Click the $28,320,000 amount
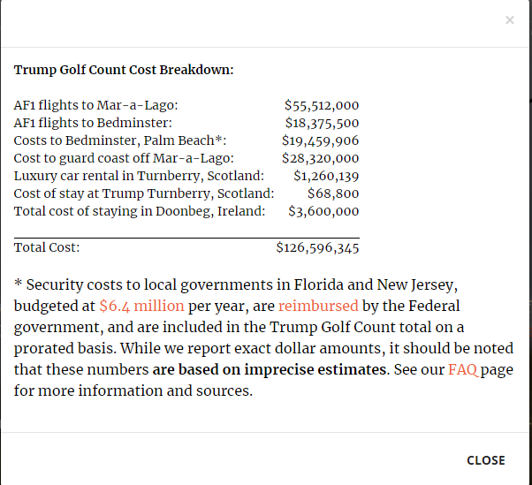532x485 pixels. (x=320, y=158)
